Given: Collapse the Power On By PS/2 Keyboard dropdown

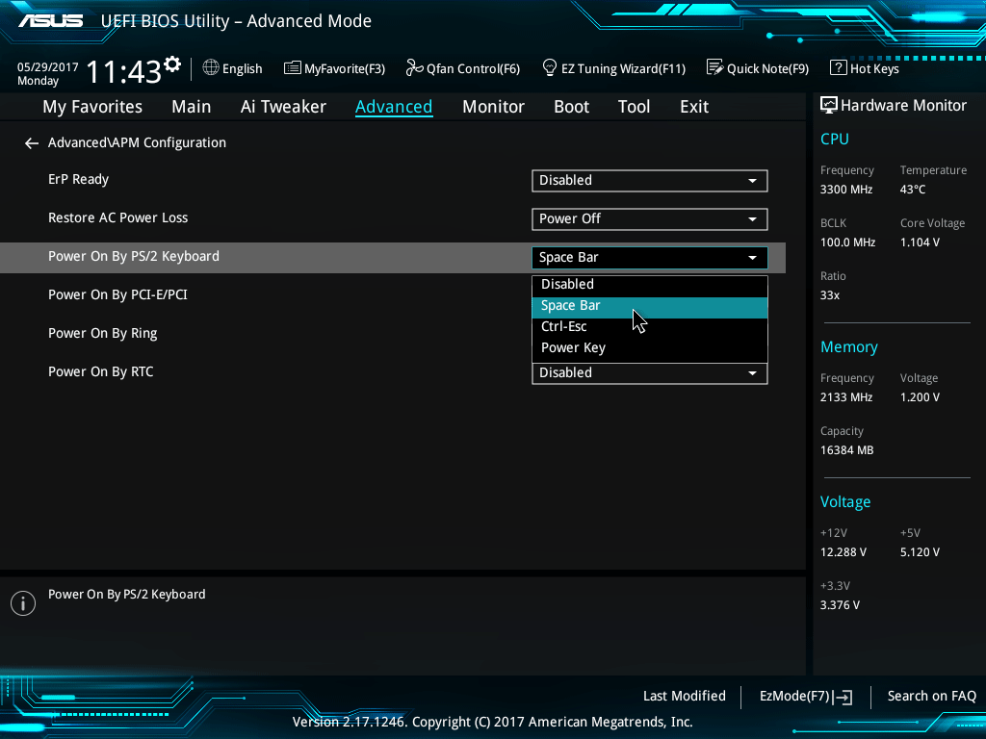Looking at the screenshot, I should (x=650, y=258).
